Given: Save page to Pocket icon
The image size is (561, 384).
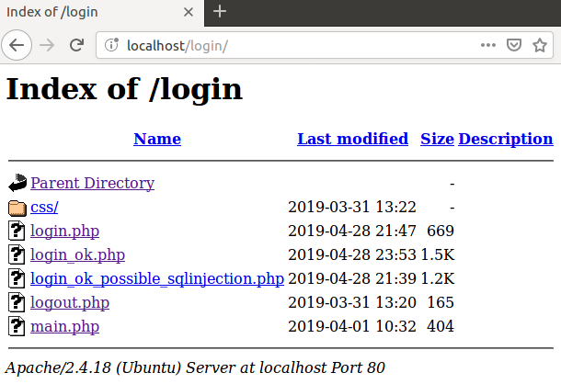Looking at the screenshot, I should click(514, 45).
